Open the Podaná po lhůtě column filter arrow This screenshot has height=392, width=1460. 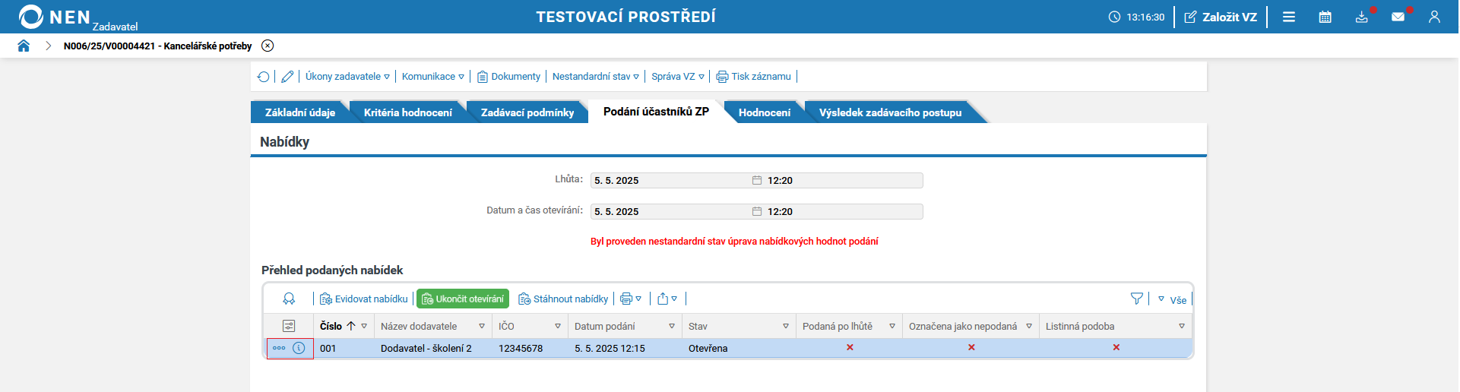(x=892, y=327)
